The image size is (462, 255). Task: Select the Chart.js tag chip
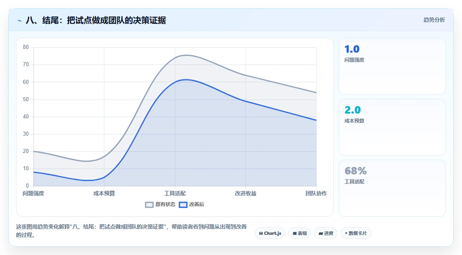270,233
